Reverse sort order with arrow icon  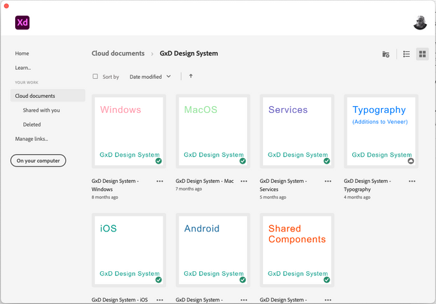tap(190, 77)
